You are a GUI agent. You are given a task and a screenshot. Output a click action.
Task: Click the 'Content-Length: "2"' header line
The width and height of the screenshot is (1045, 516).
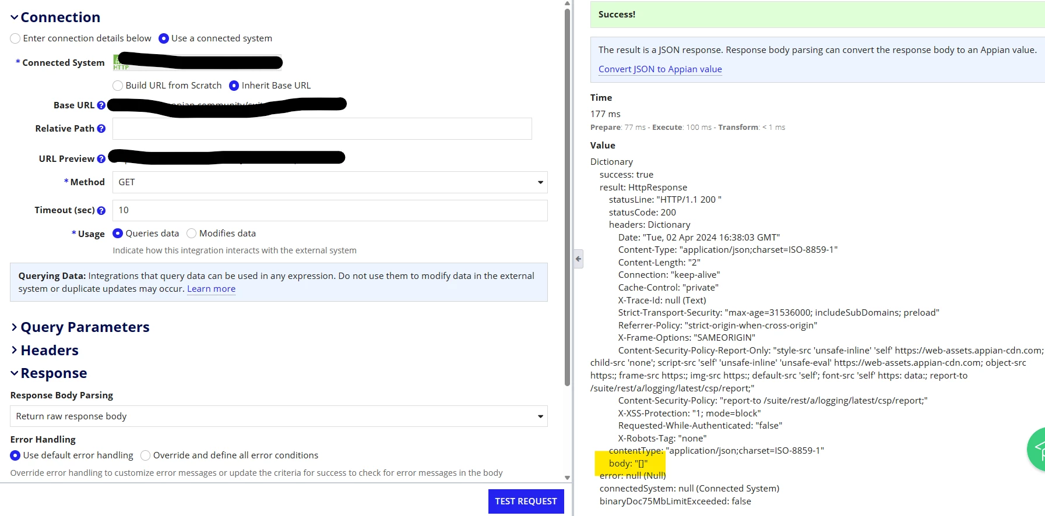coord(659,263)
